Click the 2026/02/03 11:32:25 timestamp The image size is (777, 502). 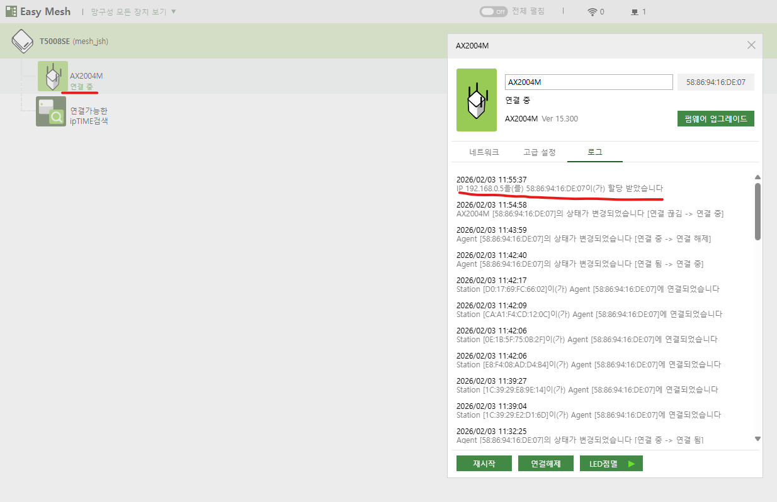(x=492, y=432)
